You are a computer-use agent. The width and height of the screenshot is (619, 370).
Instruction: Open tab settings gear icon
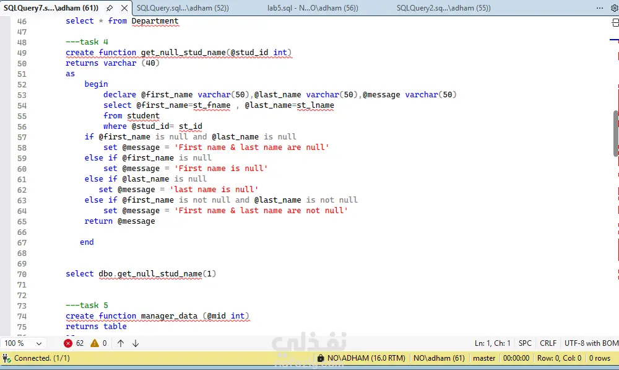[614, 8]
